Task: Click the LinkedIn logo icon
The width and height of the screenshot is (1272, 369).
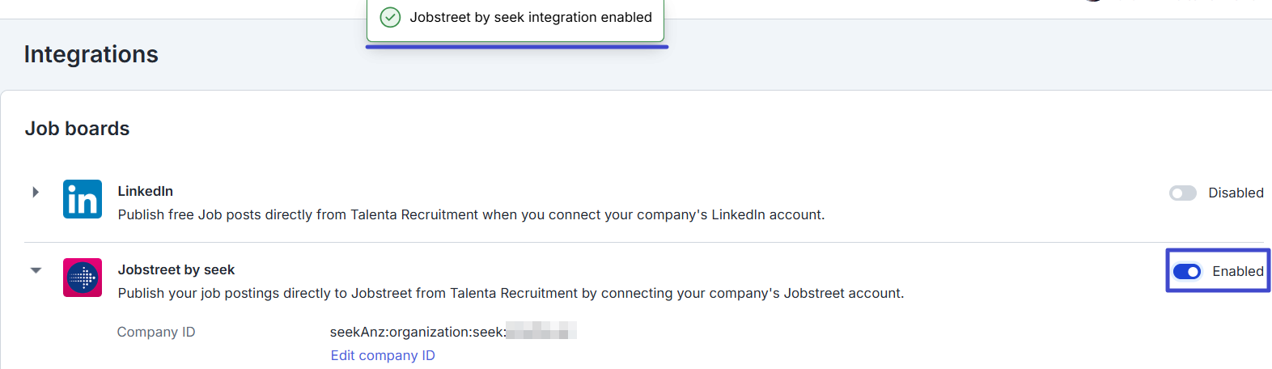Action: point(83,199)
